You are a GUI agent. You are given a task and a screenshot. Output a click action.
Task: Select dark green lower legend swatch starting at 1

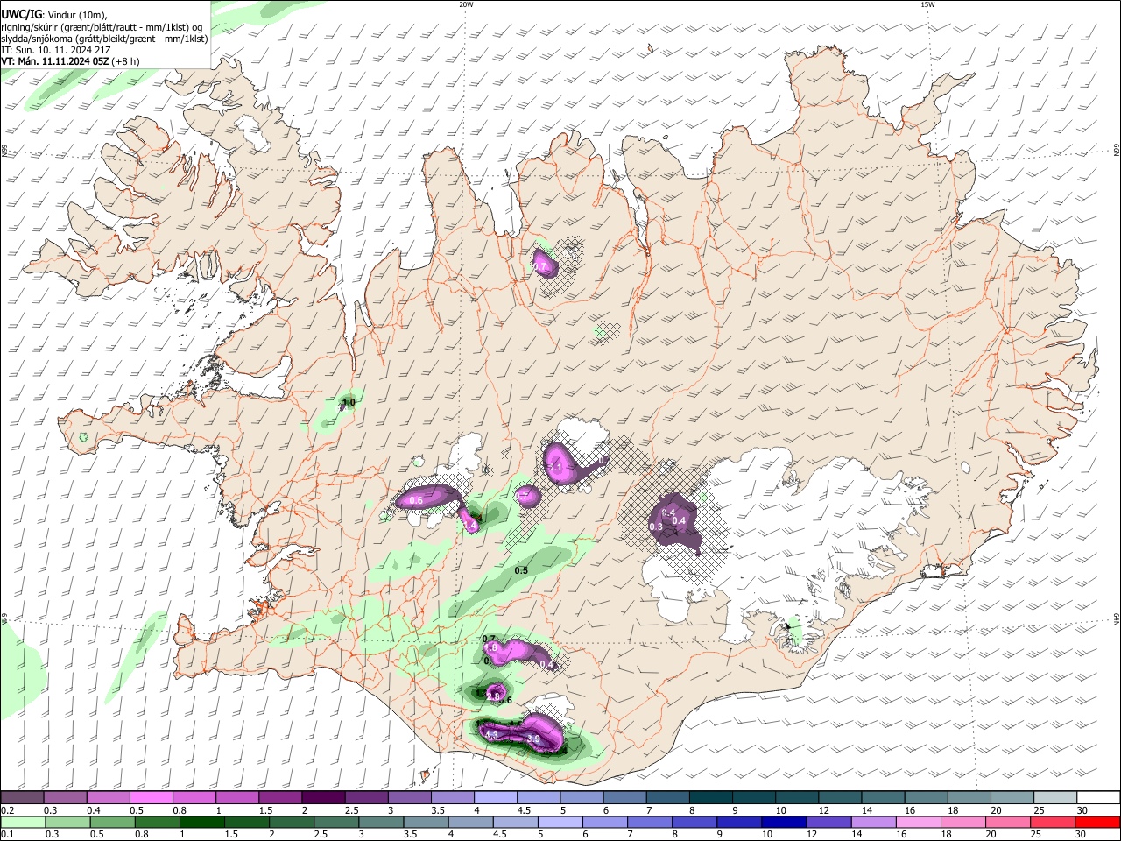click(202, 822)
